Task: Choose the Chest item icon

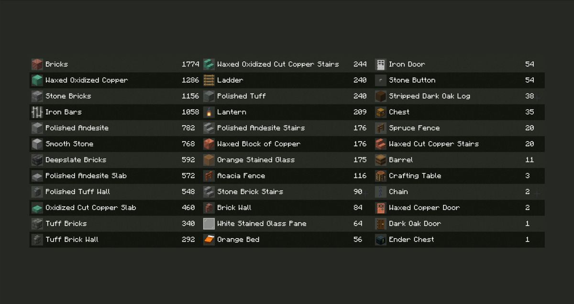Action: (380, 112)
